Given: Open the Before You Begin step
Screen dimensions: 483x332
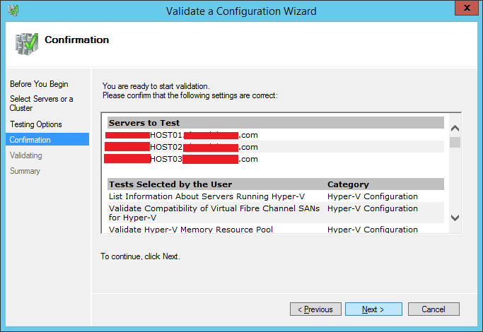Looking at the screenshot, I should point(39,84).
